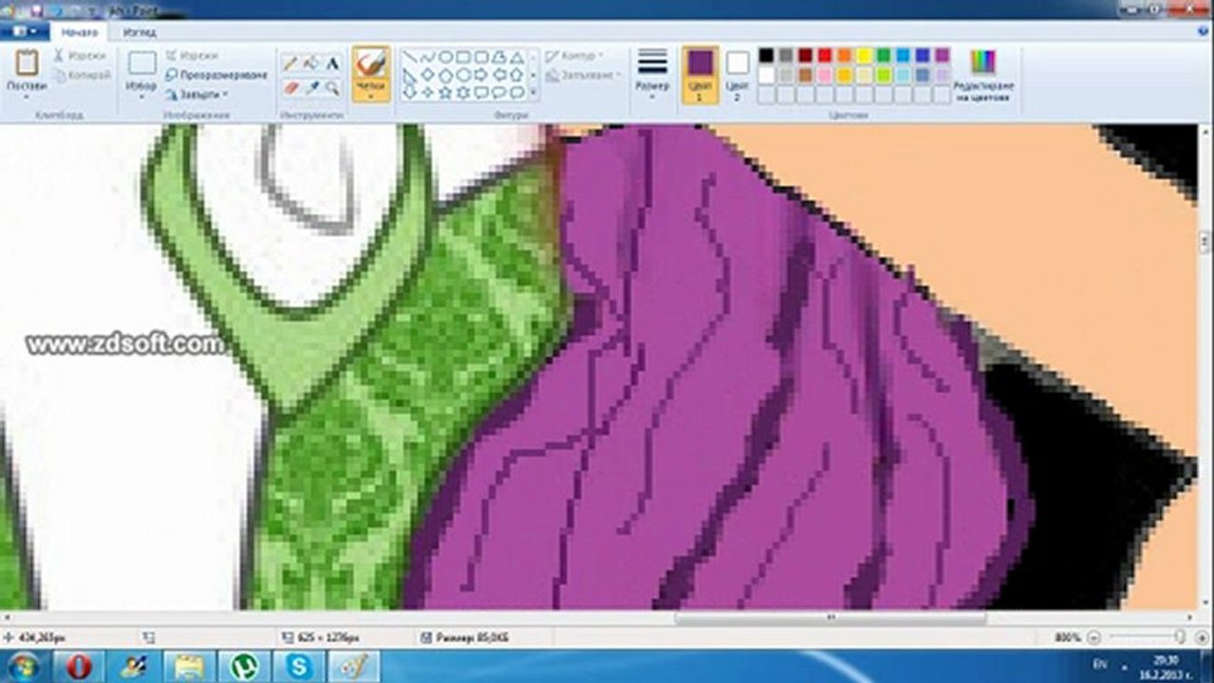Pick the orange color swatch

[x=845, y=55]
